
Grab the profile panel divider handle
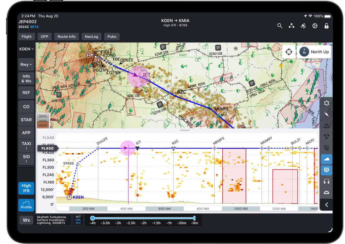pyautogui.click(x=184, y=130)
